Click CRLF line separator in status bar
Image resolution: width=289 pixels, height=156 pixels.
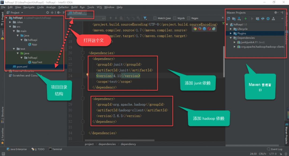pos(263,154)
